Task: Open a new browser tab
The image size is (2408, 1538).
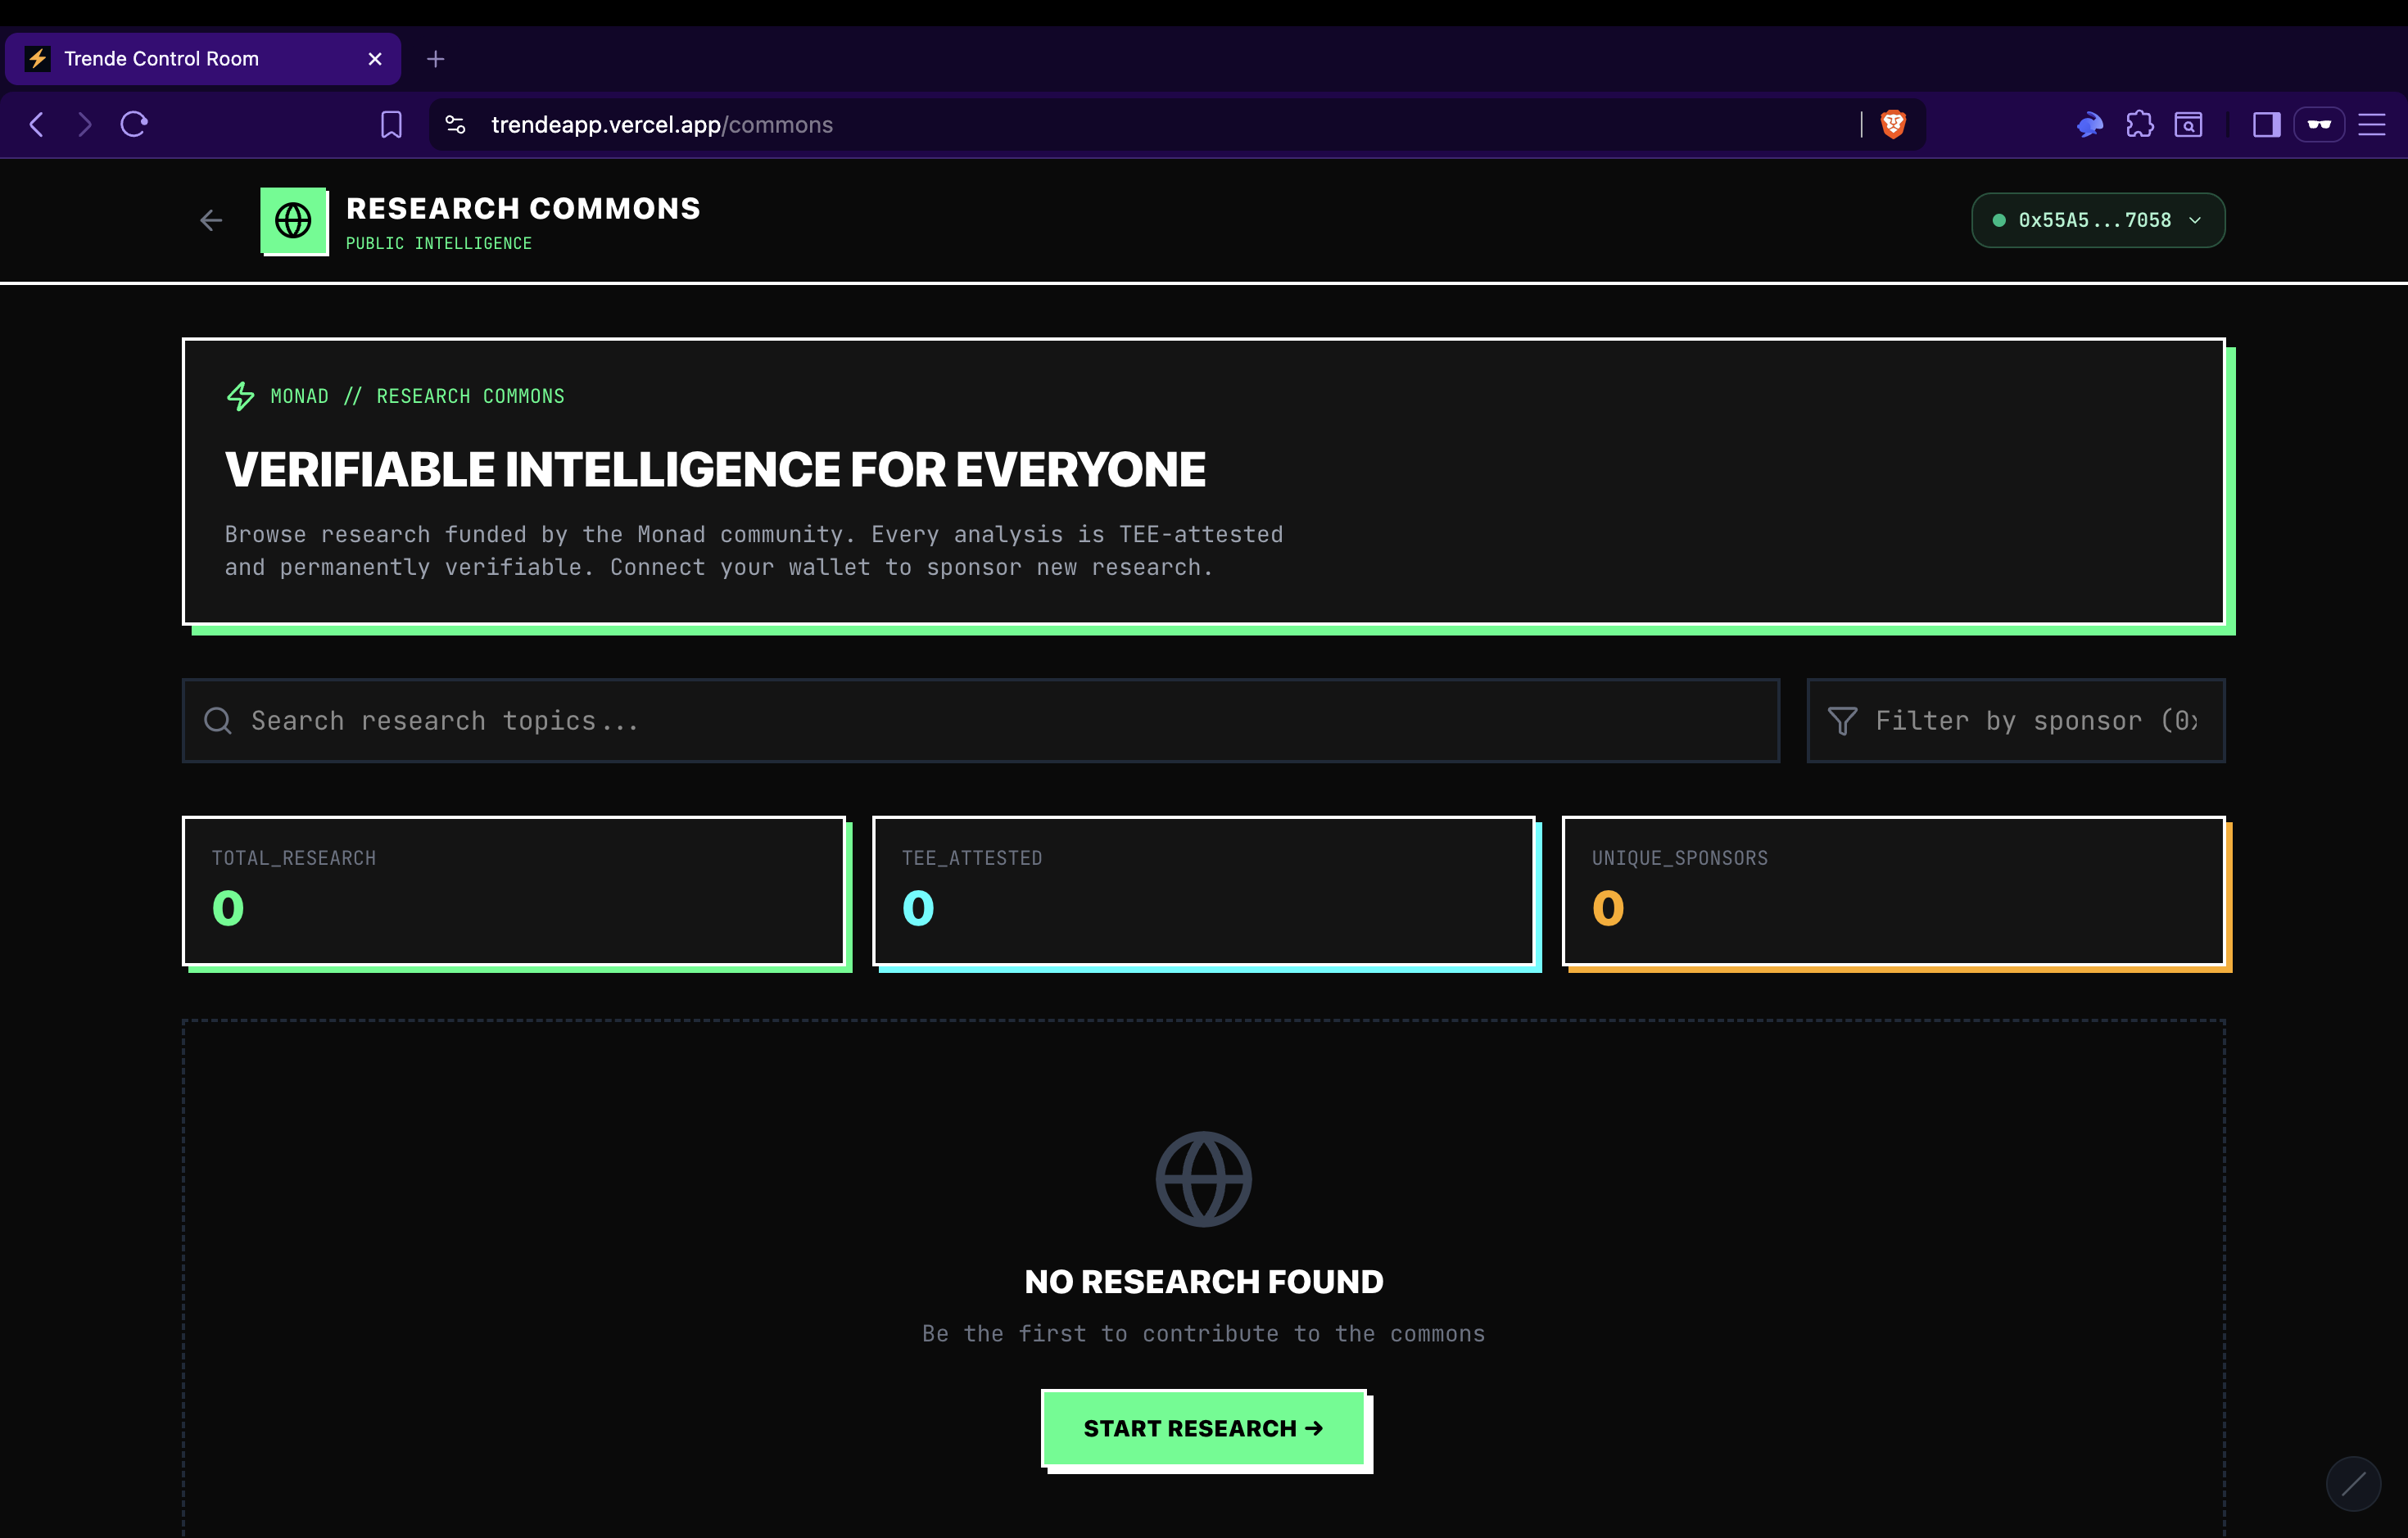Action: tap(435, 59)
